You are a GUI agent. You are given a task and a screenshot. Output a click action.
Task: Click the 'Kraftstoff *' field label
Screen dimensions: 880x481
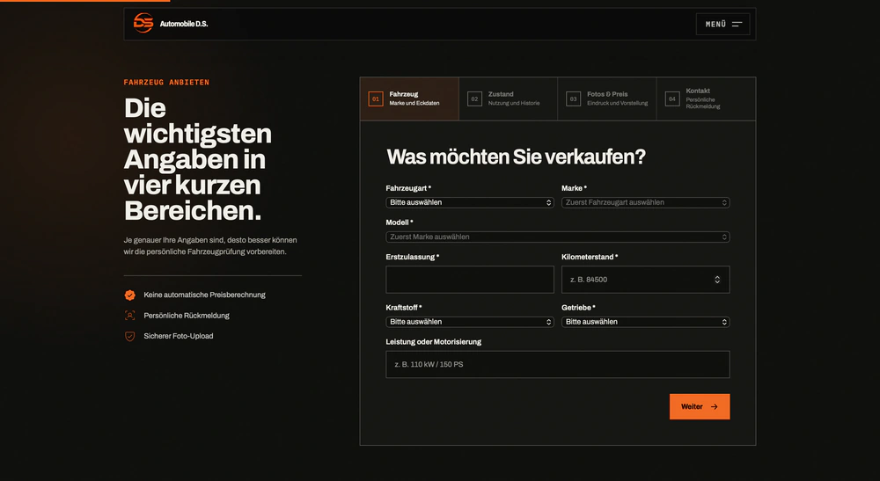point(404,308)
